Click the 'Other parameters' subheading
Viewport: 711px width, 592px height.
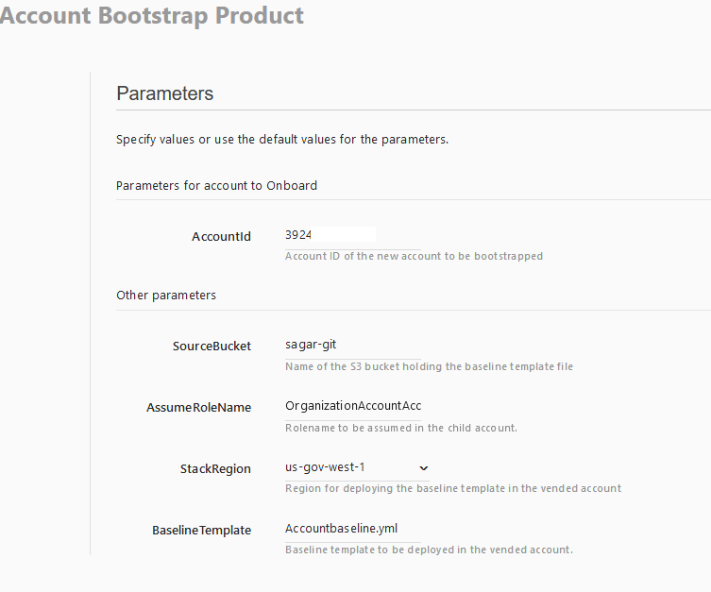pos(166,296)
